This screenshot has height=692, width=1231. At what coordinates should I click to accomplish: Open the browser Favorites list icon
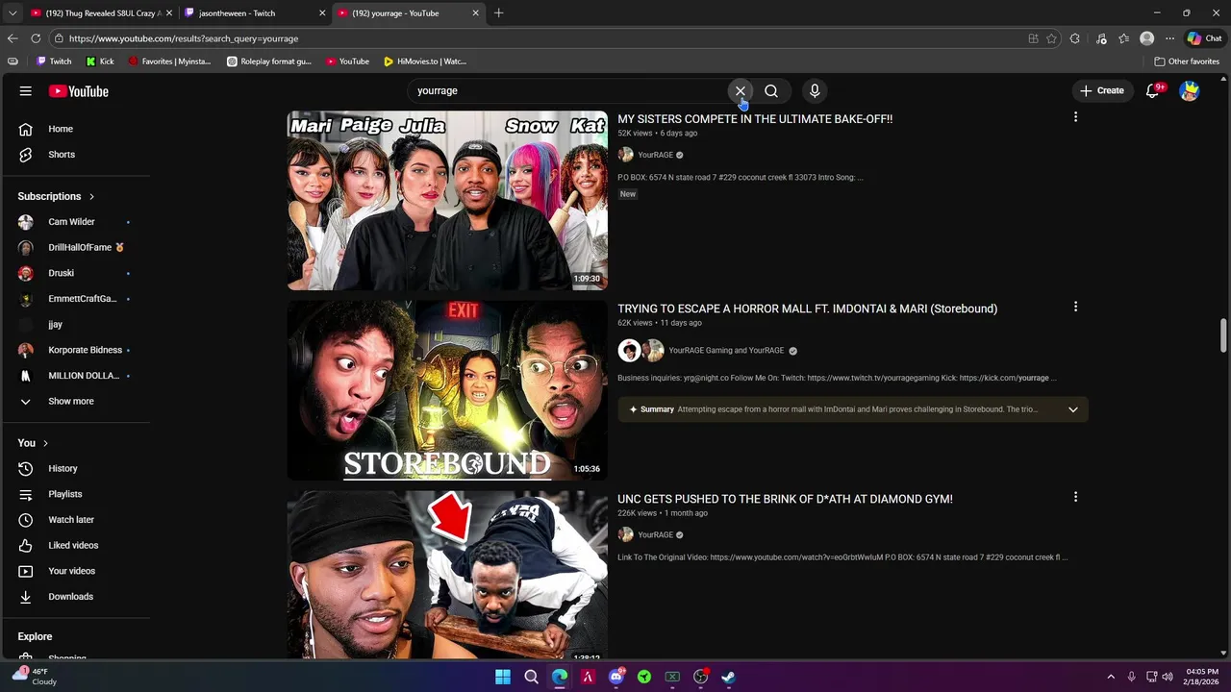[1123, 38]
